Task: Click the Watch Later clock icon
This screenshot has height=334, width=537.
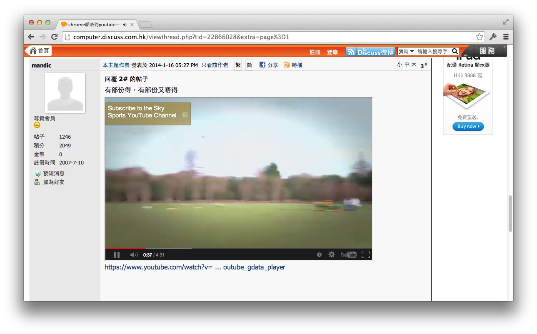Action: 319,255
